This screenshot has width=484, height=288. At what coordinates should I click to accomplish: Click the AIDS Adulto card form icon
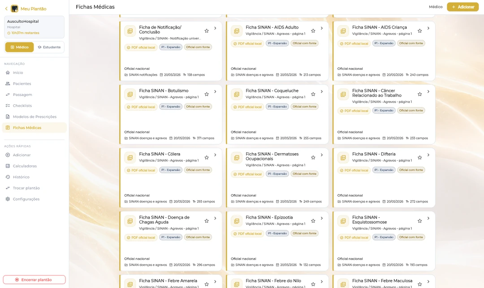pyautogui.click(x=237, y=31)
